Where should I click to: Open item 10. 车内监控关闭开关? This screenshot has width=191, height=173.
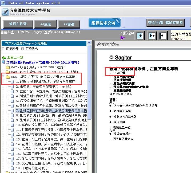tap(51, 125)
